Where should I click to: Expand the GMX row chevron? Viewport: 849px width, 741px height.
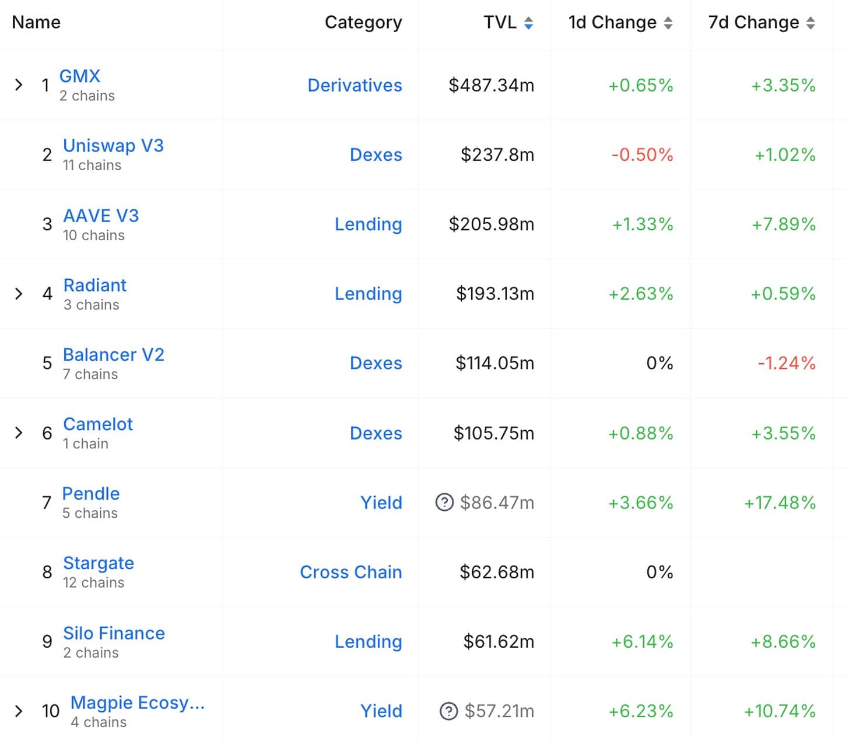pyautogui.click(x=19, y=85)
